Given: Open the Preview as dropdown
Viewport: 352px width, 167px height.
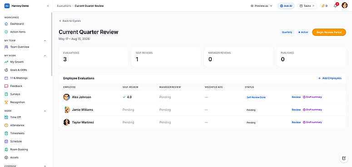Looking at the screenshot, I should point(261,6).
